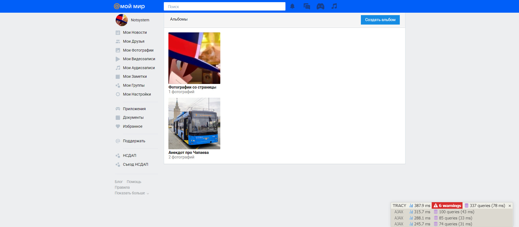The image size is (519, 227).
Task: Click the play icon beside Мои Видеозаписи
Action: 118,59
